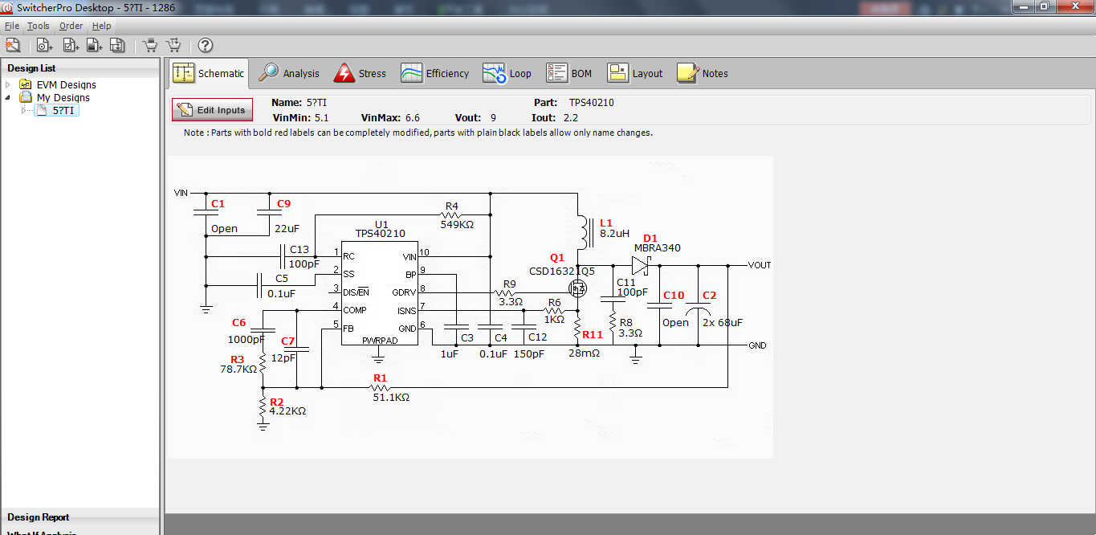Open the Efficiency tab

coord(435,73)
